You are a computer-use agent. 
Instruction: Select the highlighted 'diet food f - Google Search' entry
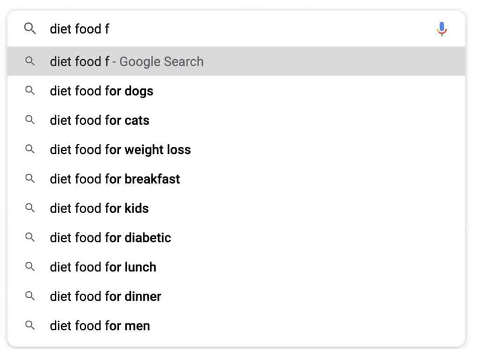pos(126,61)
